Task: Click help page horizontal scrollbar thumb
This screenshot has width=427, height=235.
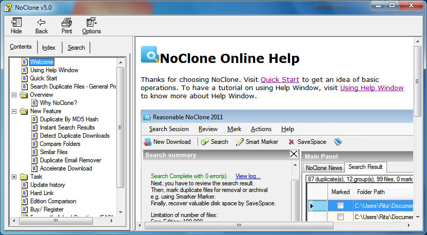Action: click(x=239, y=225)
